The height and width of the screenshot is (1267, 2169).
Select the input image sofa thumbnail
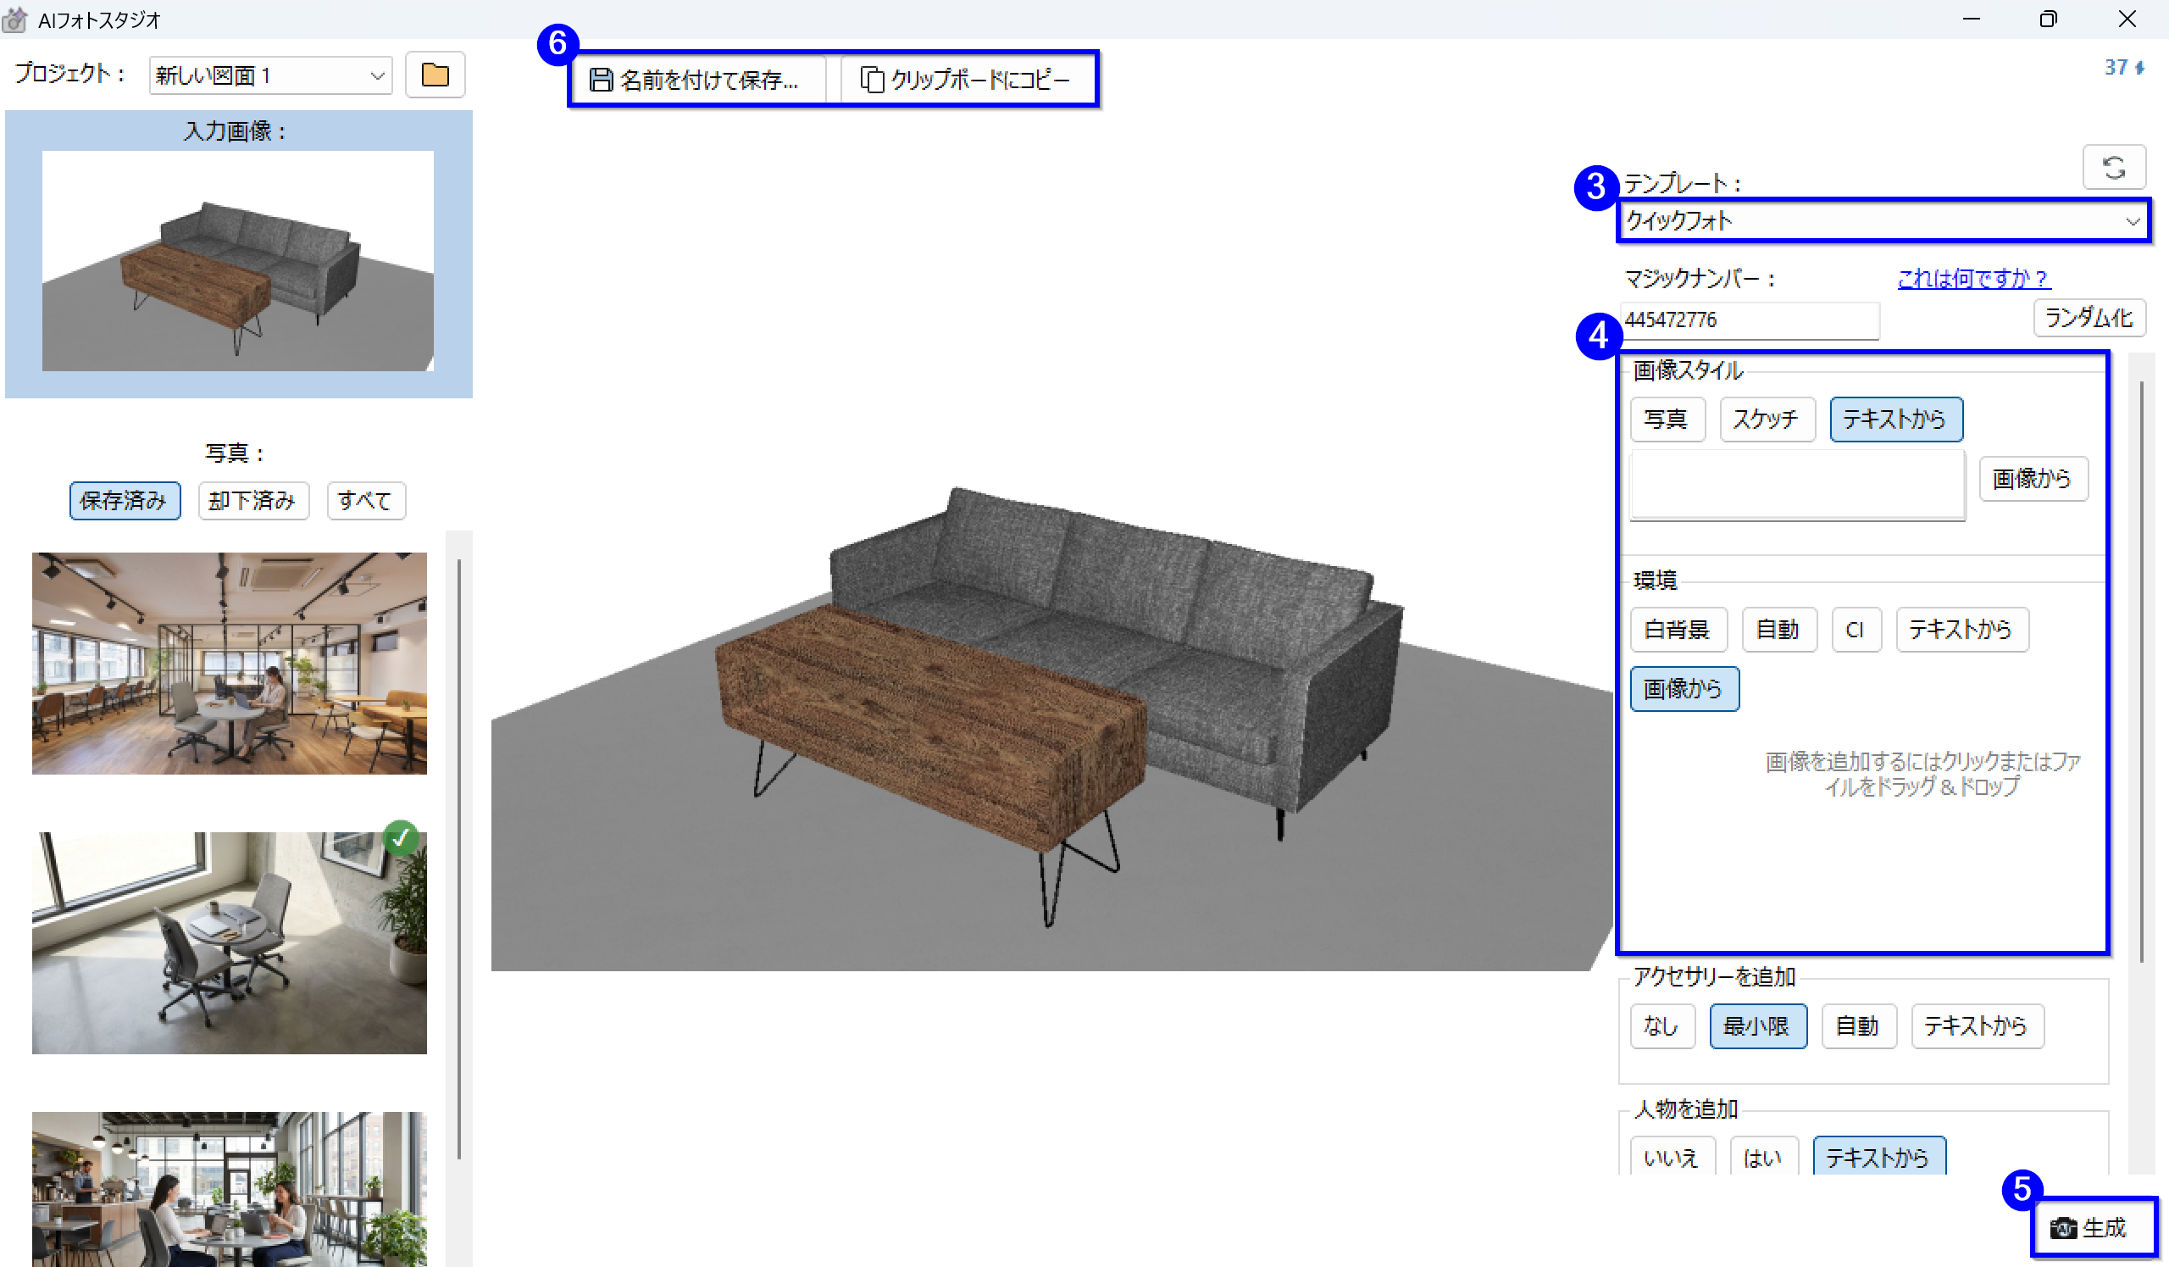tap(238, 261)
